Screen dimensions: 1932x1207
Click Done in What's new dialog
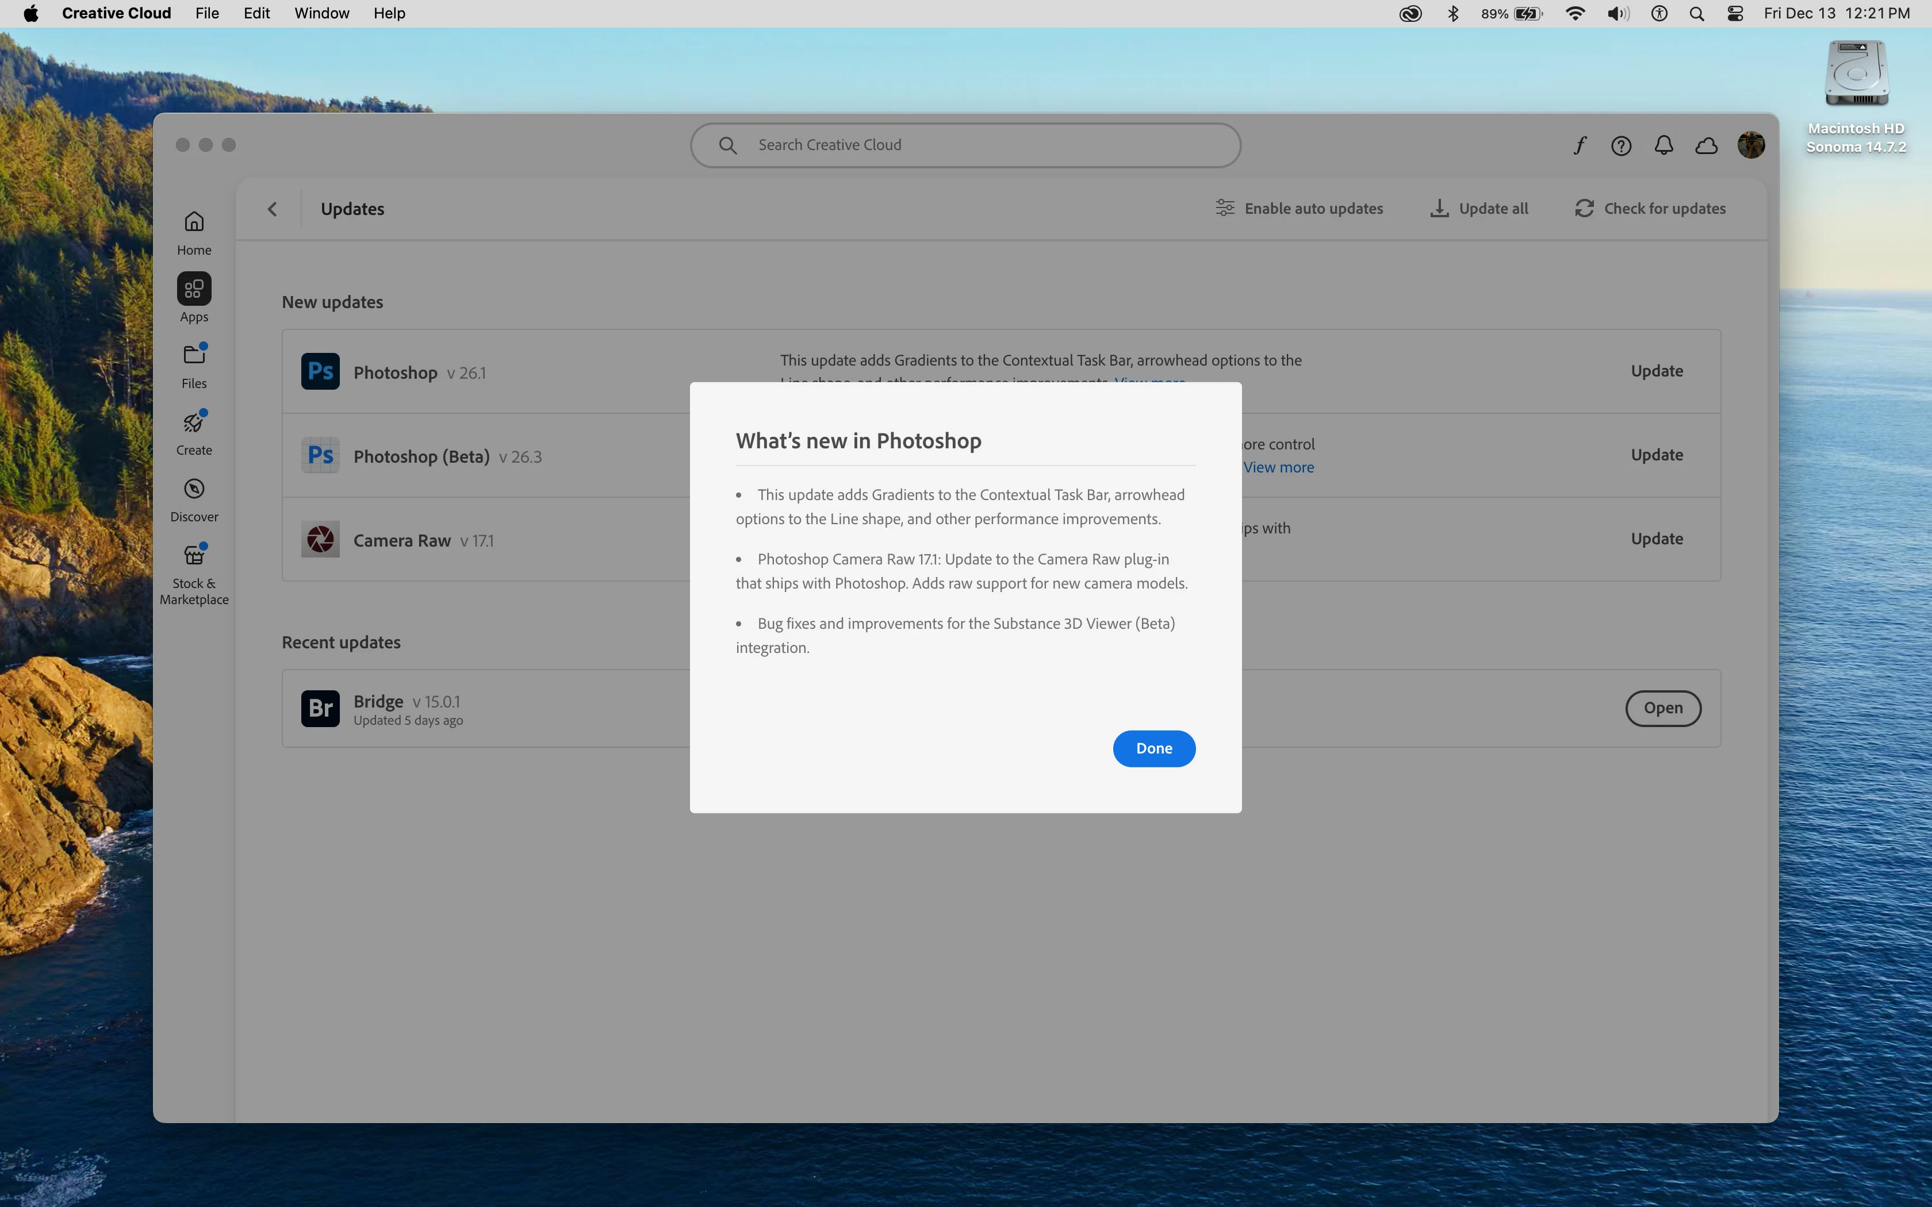1153,748
